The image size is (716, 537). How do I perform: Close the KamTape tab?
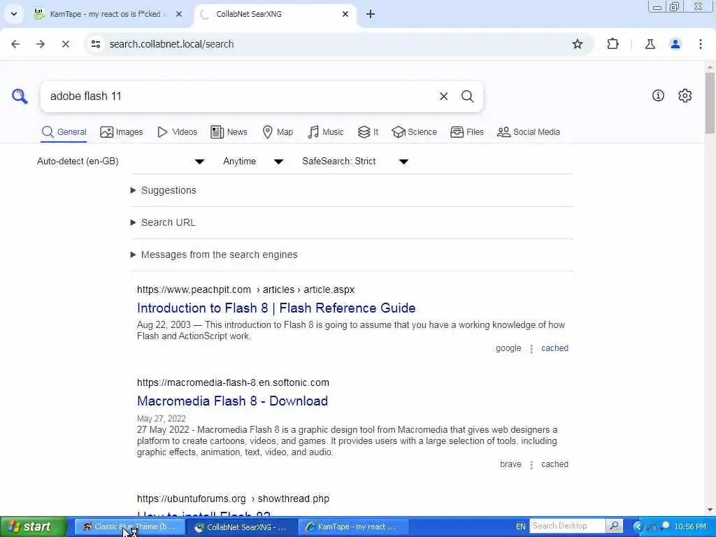tap(179, 14)
